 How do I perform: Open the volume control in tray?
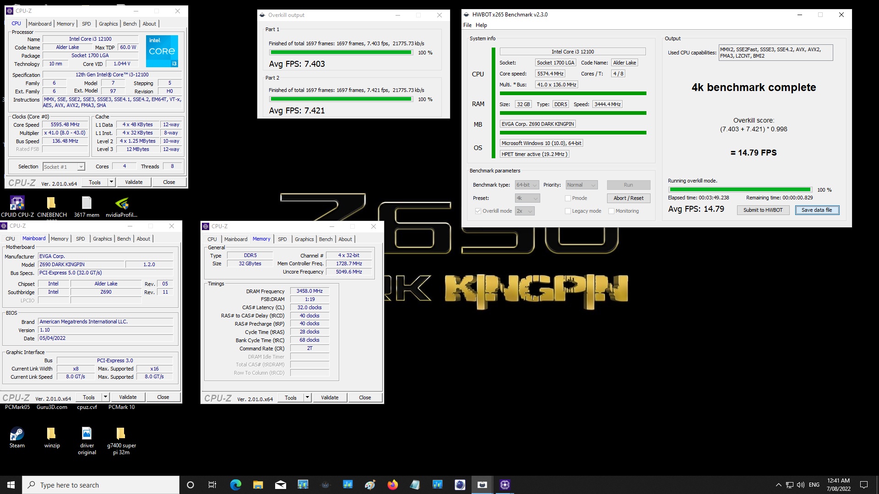(800, 485)
